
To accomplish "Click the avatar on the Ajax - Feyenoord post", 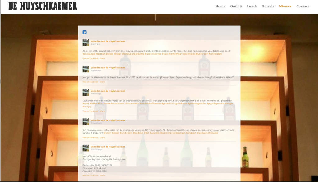I will 86,69.
